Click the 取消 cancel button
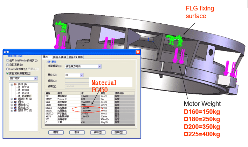This screenshot has height=147, width=248. 78,132
